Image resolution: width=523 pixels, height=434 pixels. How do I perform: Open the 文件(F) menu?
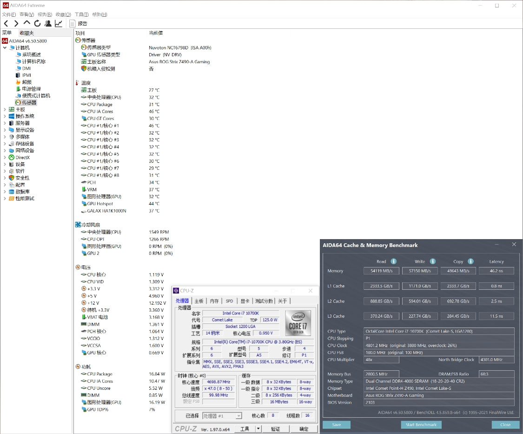click(9, 14)
